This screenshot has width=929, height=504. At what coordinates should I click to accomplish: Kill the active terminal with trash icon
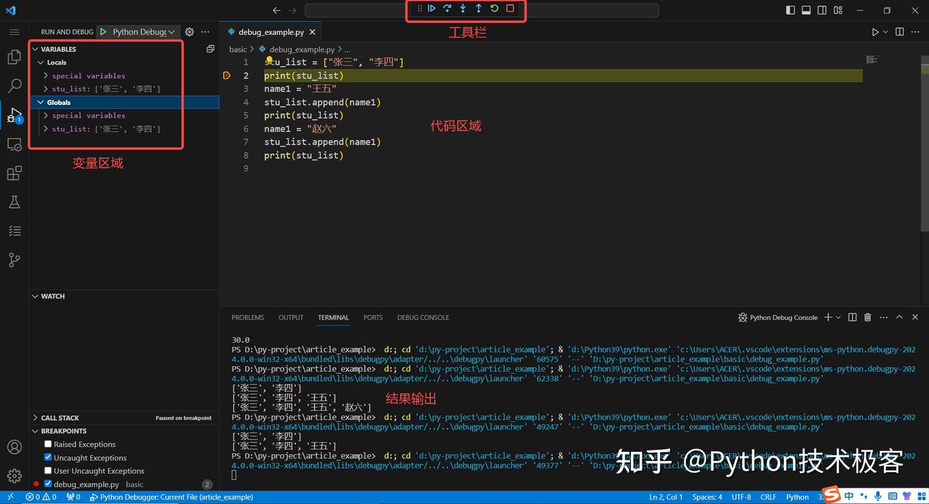click(x=868, y=317)
